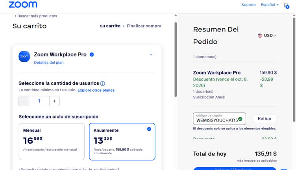Viewport: 296px width, 170px height.
Task: Collapse the Zoom Workplace Pro card
Action: [x=151, y=55]
